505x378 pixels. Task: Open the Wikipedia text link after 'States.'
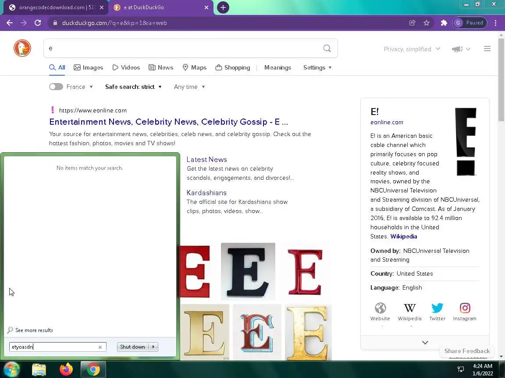(x=404, y=236)
